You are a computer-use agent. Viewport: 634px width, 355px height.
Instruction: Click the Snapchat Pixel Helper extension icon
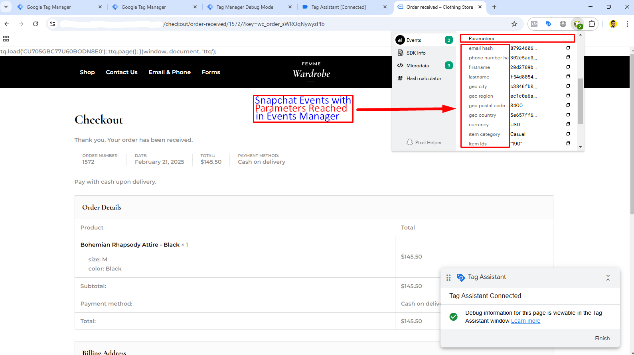pos(577,24)
